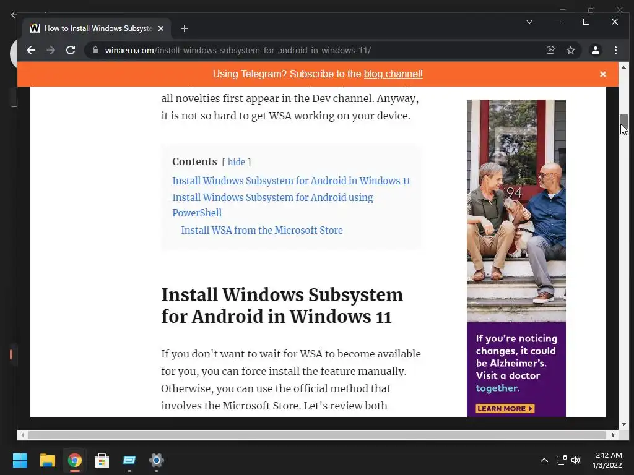
Task: Click the Chrome taskbar icon
Action: 74,460
